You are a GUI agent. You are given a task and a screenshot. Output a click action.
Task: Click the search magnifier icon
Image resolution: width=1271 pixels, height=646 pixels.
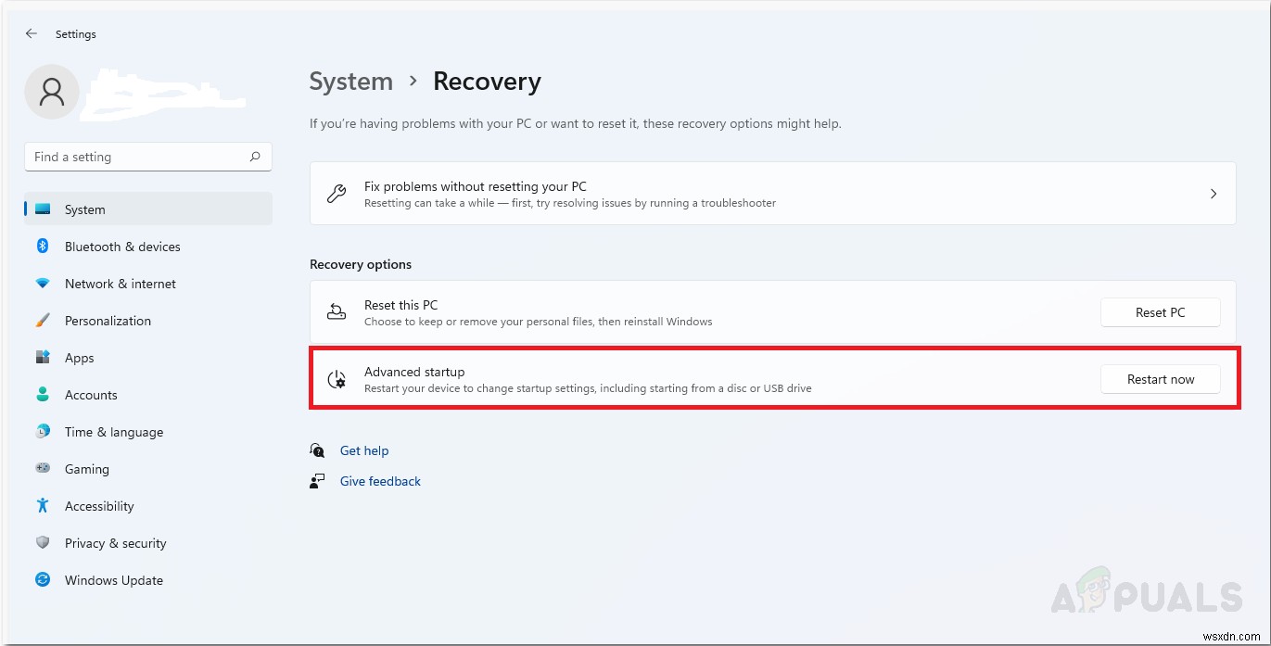(255, 157)
